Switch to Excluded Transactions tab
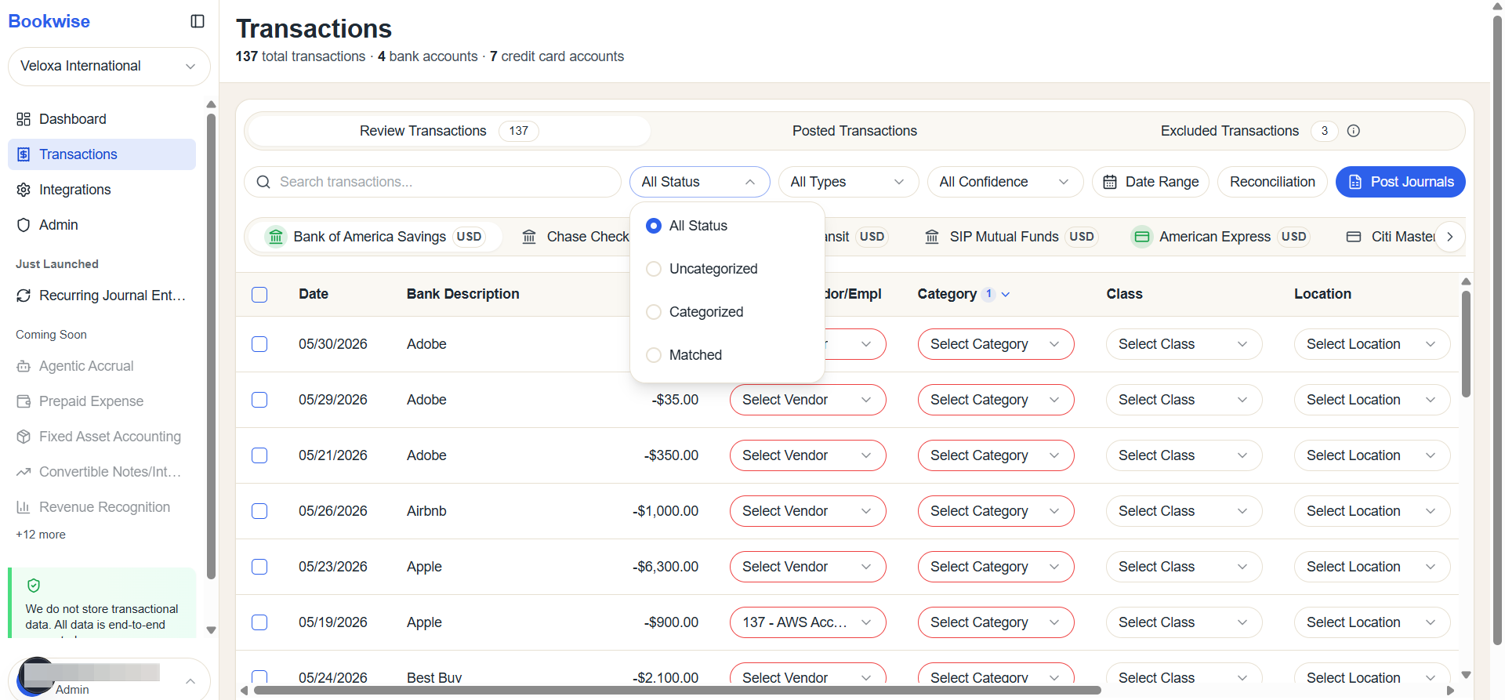Image resolution: width=1505 pixels, height=700 pixels. click(1260, 131)
